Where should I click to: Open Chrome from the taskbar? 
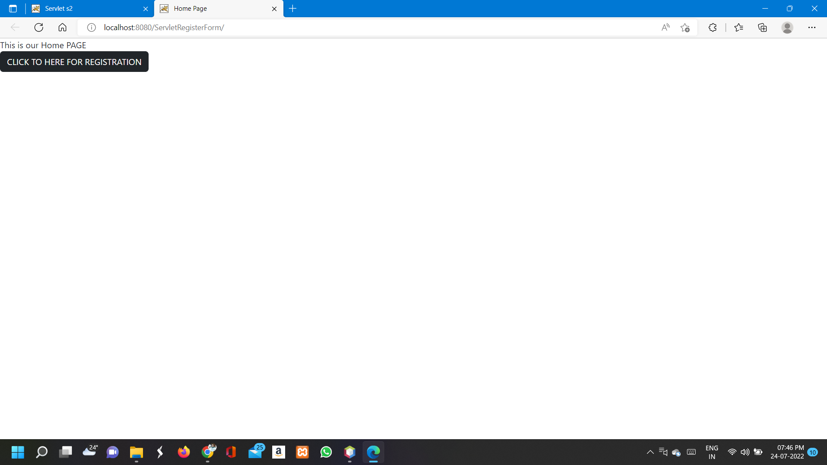(208, 452)
